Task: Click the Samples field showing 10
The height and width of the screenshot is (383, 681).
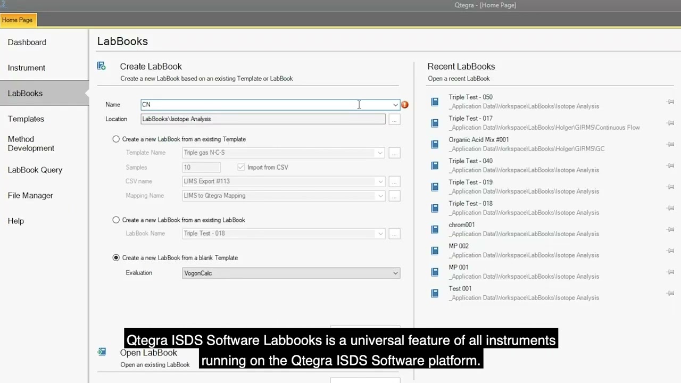Action: 201,167
